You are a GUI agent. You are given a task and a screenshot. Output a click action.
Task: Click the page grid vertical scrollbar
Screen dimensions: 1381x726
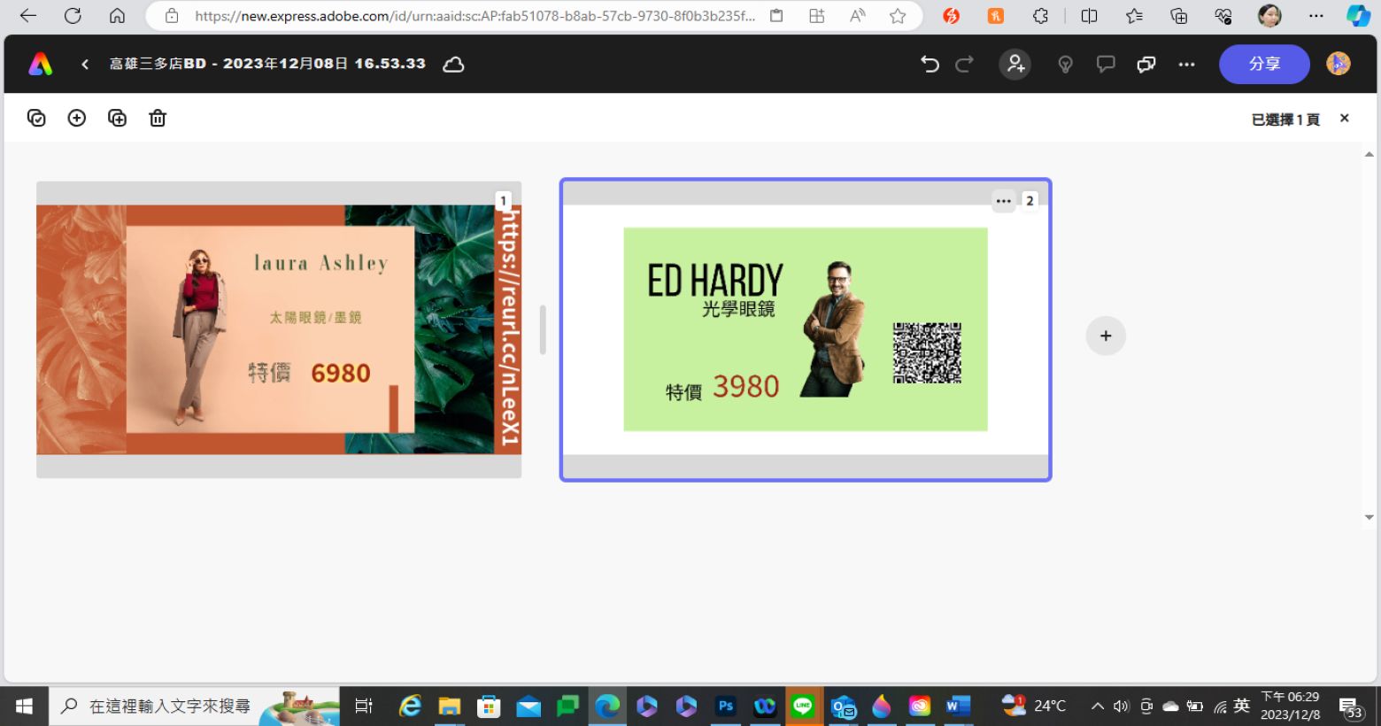coord(1369,336)
